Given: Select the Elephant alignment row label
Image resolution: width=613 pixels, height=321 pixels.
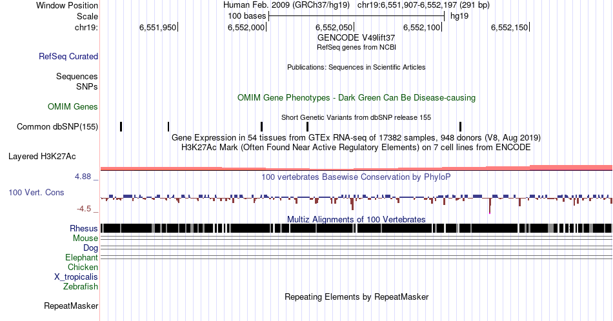Looking at the screenshot, I should [81, 257].
